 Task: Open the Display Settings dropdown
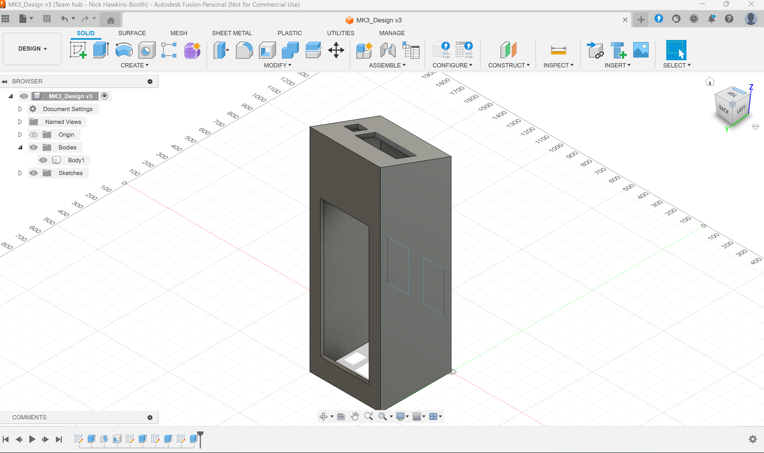coord(402,416)
